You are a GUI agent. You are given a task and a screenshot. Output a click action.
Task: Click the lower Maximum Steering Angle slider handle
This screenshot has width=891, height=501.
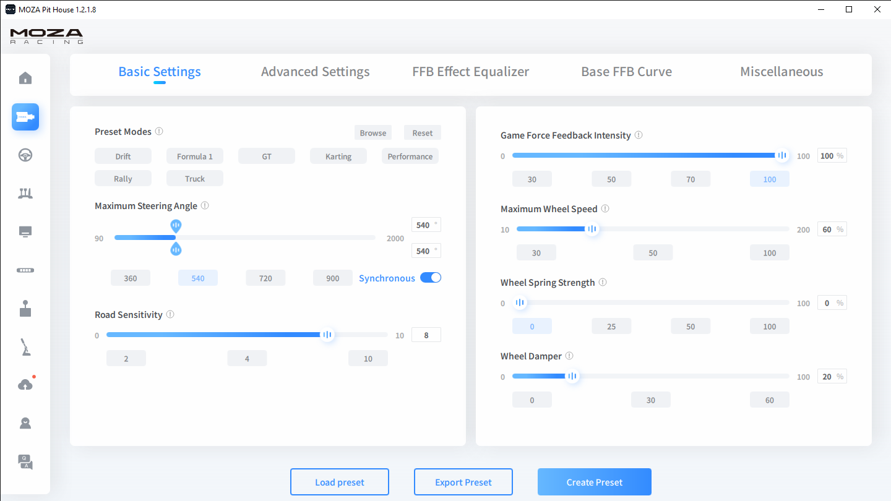176,249
